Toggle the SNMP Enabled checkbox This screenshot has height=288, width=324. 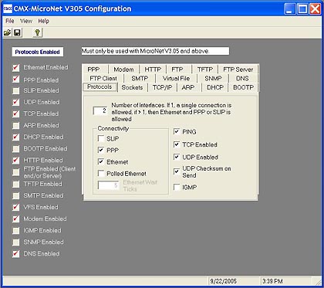(x=16, y=242)
